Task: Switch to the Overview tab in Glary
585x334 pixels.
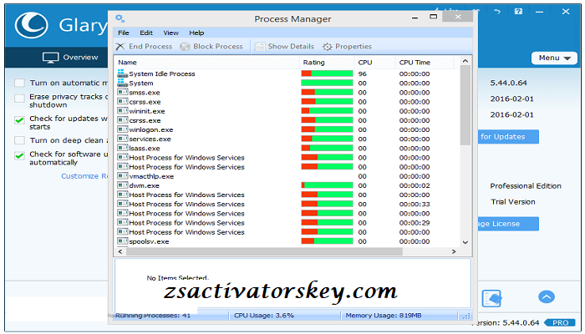Action: coord(69,58)
